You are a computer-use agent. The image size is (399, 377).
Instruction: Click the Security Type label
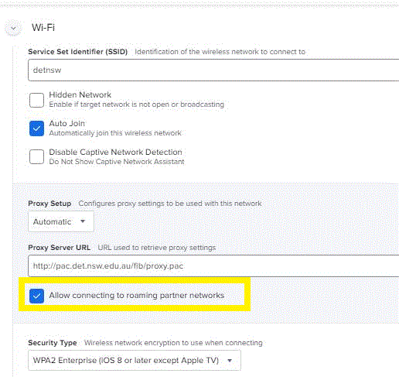[53, 343]
